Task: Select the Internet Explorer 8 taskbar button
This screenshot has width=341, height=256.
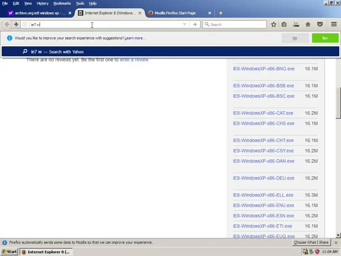Action: click(x=46, y=252)
